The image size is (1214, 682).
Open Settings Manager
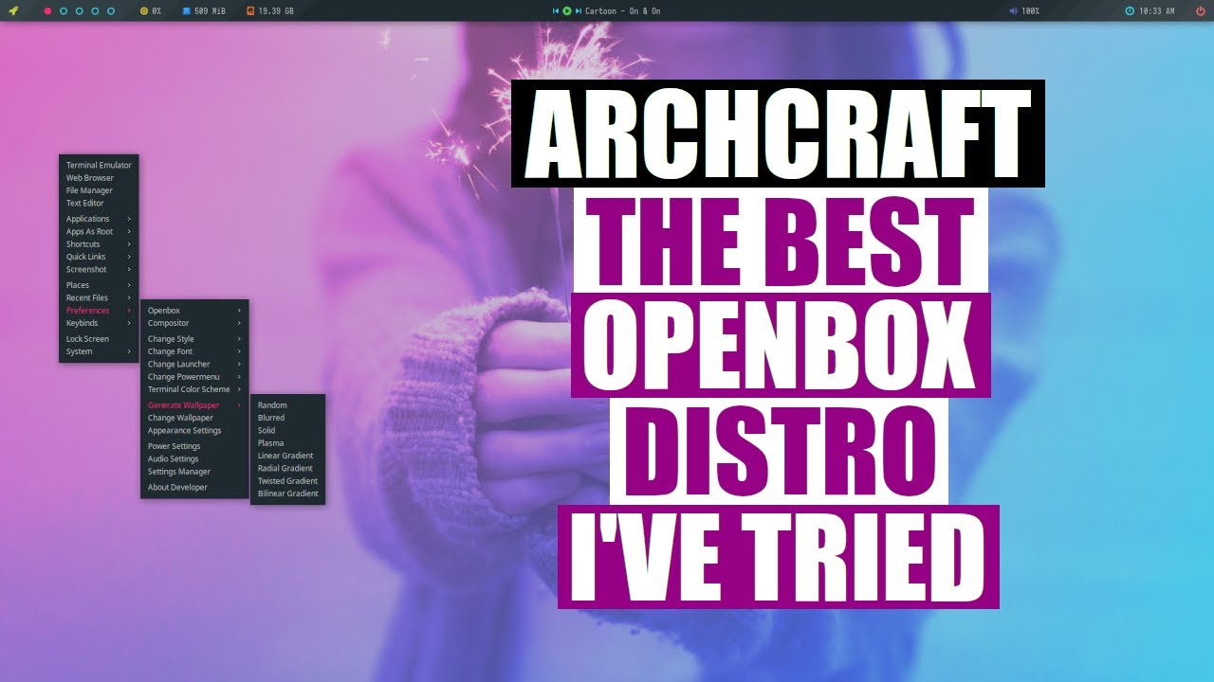pyautogui.click(x=194, y=472)
